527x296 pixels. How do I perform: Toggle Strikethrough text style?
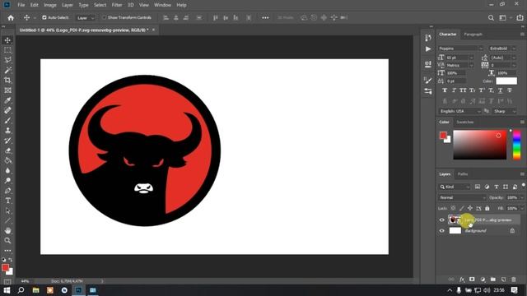[x=510, y=90]
